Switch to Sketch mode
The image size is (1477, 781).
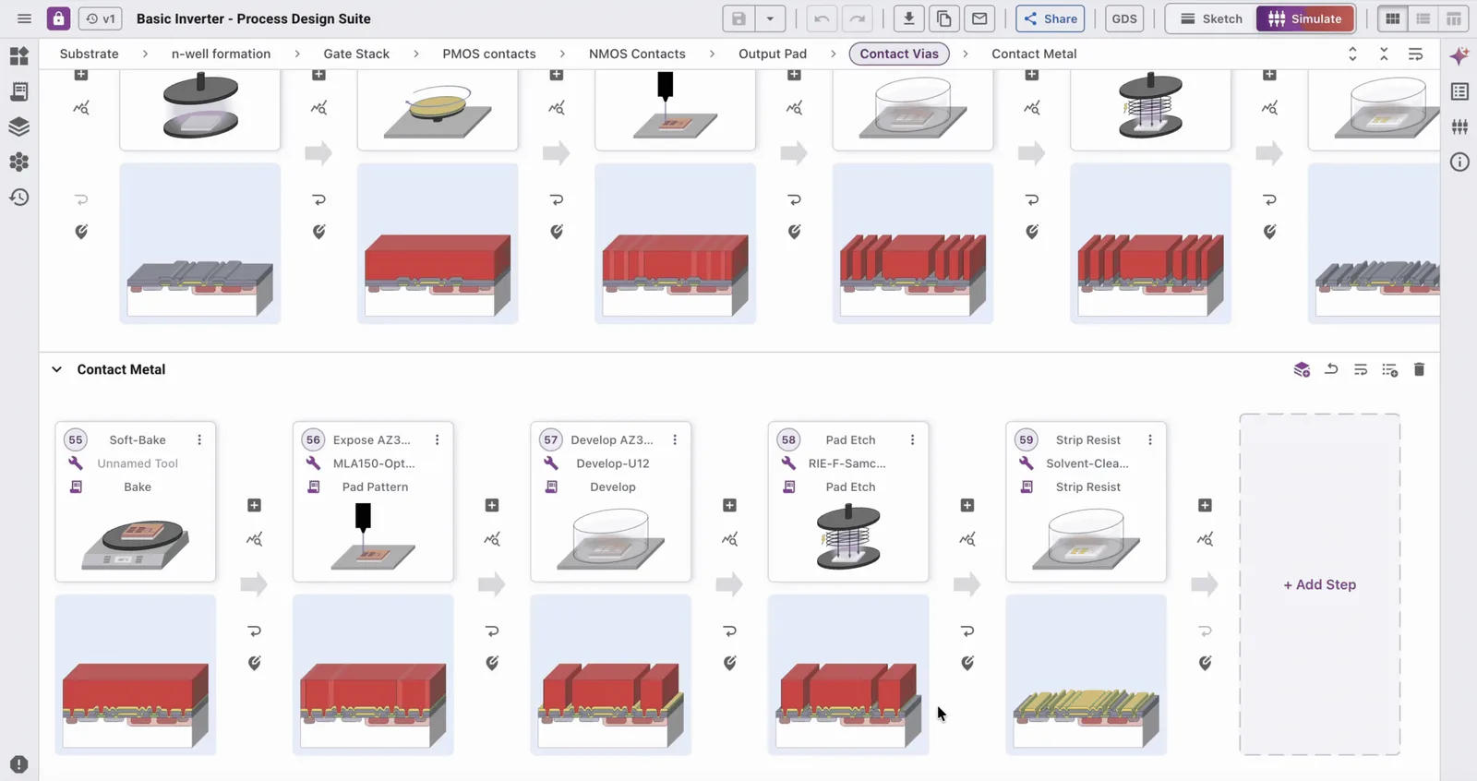(1211, 18)
